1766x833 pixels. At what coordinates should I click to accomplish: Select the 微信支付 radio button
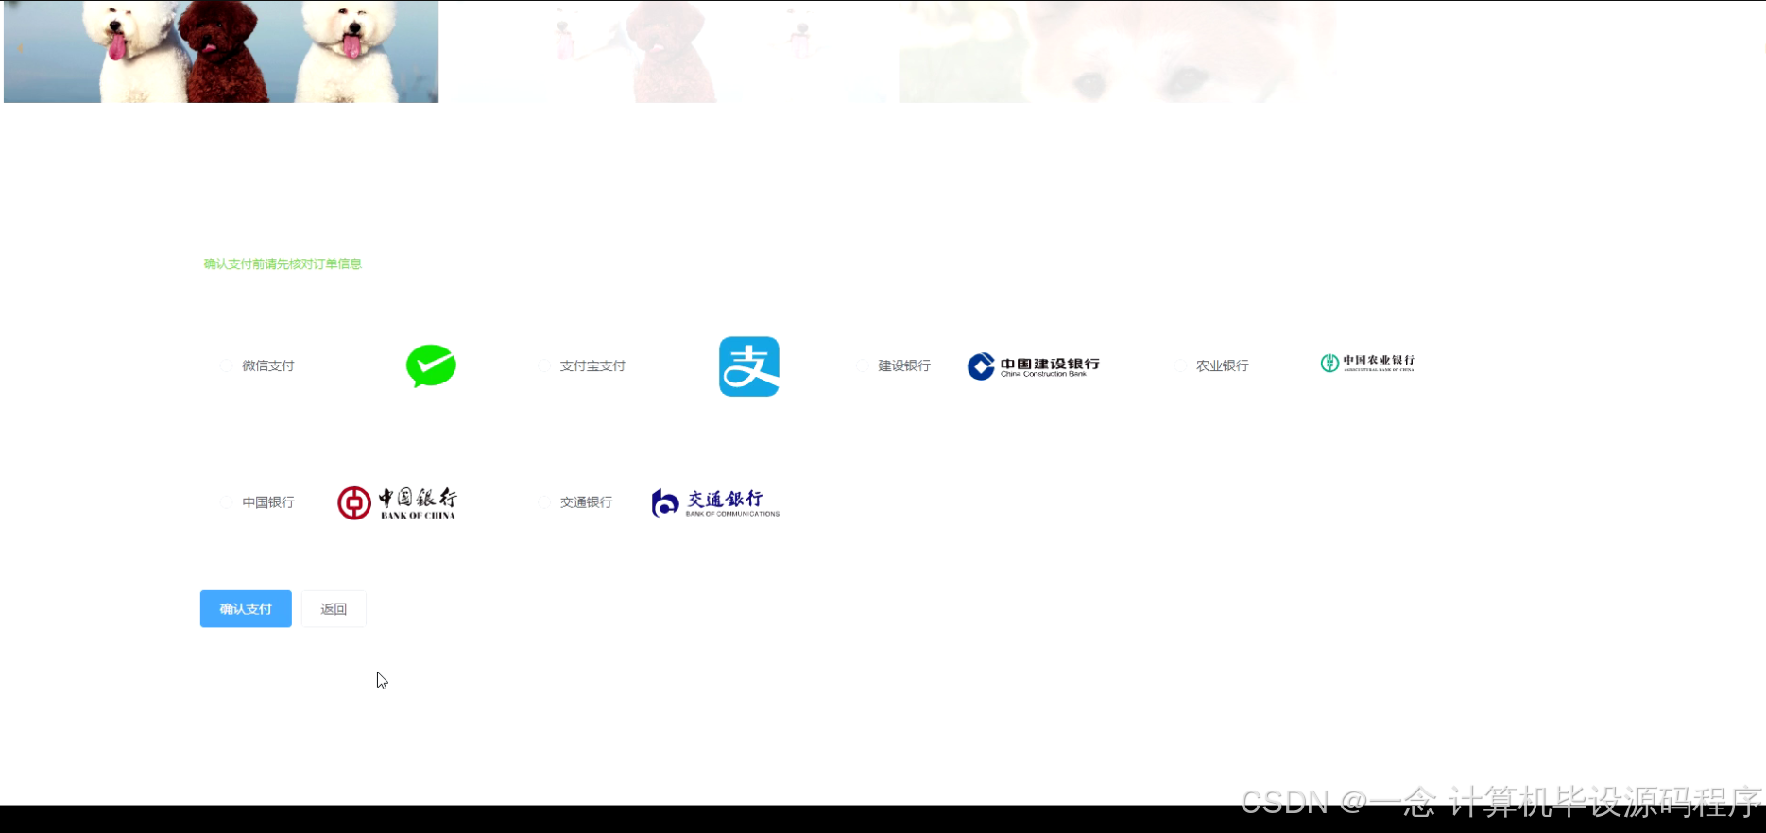(226, 365)
